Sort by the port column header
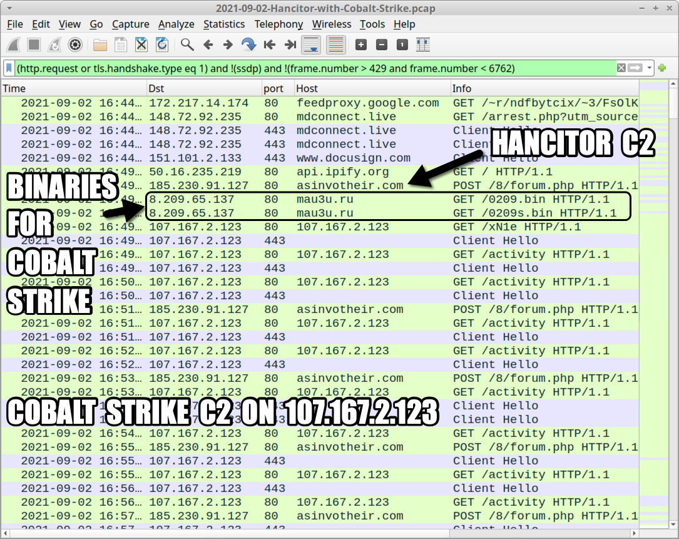This screenshot has height=539, width=679. click(x=278, y=88)
